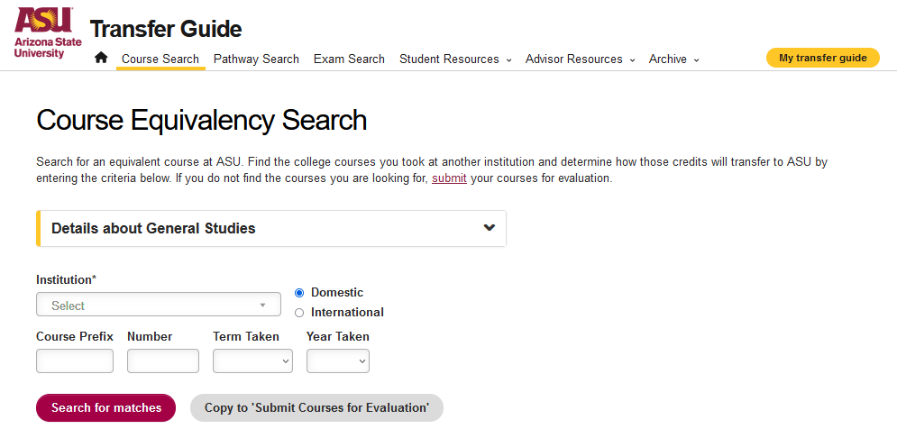Focus the Course Prefix input field

tap(75, 360)
